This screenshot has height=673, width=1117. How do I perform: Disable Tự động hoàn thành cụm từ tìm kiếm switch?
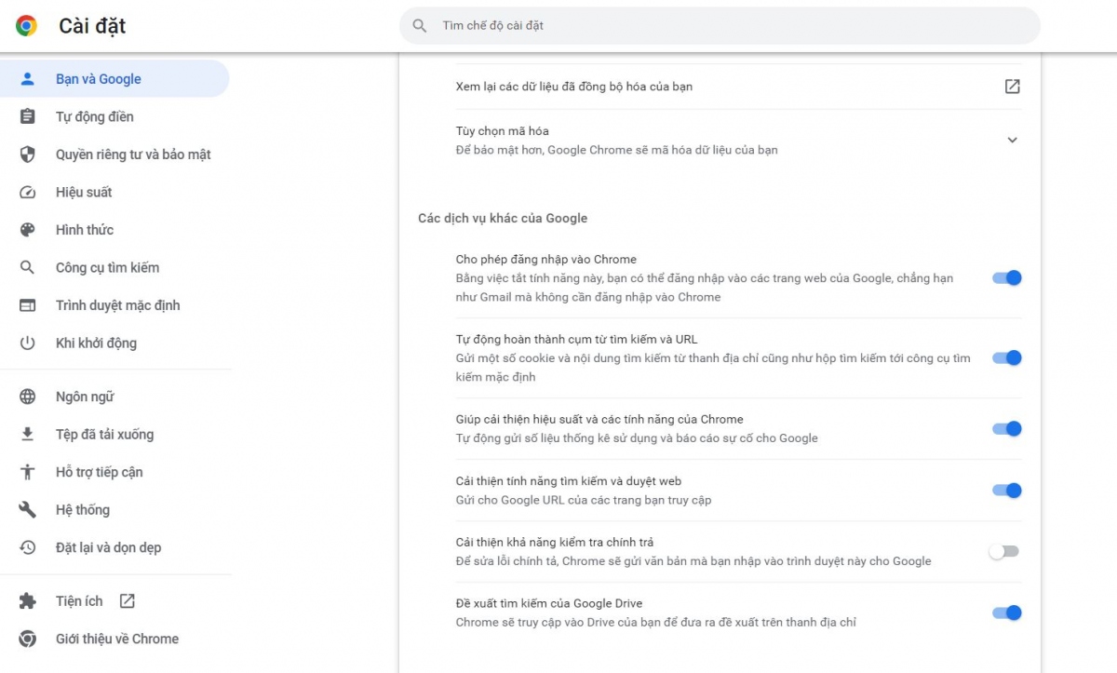coord(1006,357)
